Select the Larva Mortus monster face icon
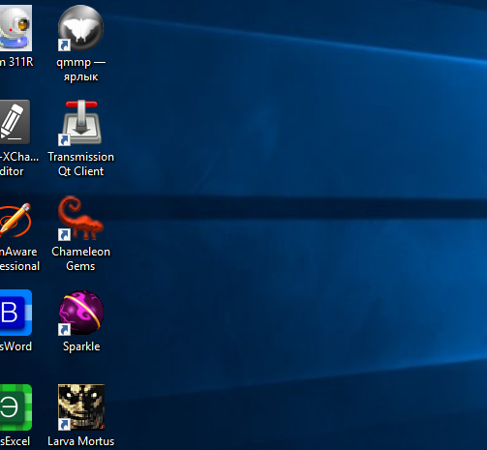Viewport: 487px width, 450px height. point(80,407)
